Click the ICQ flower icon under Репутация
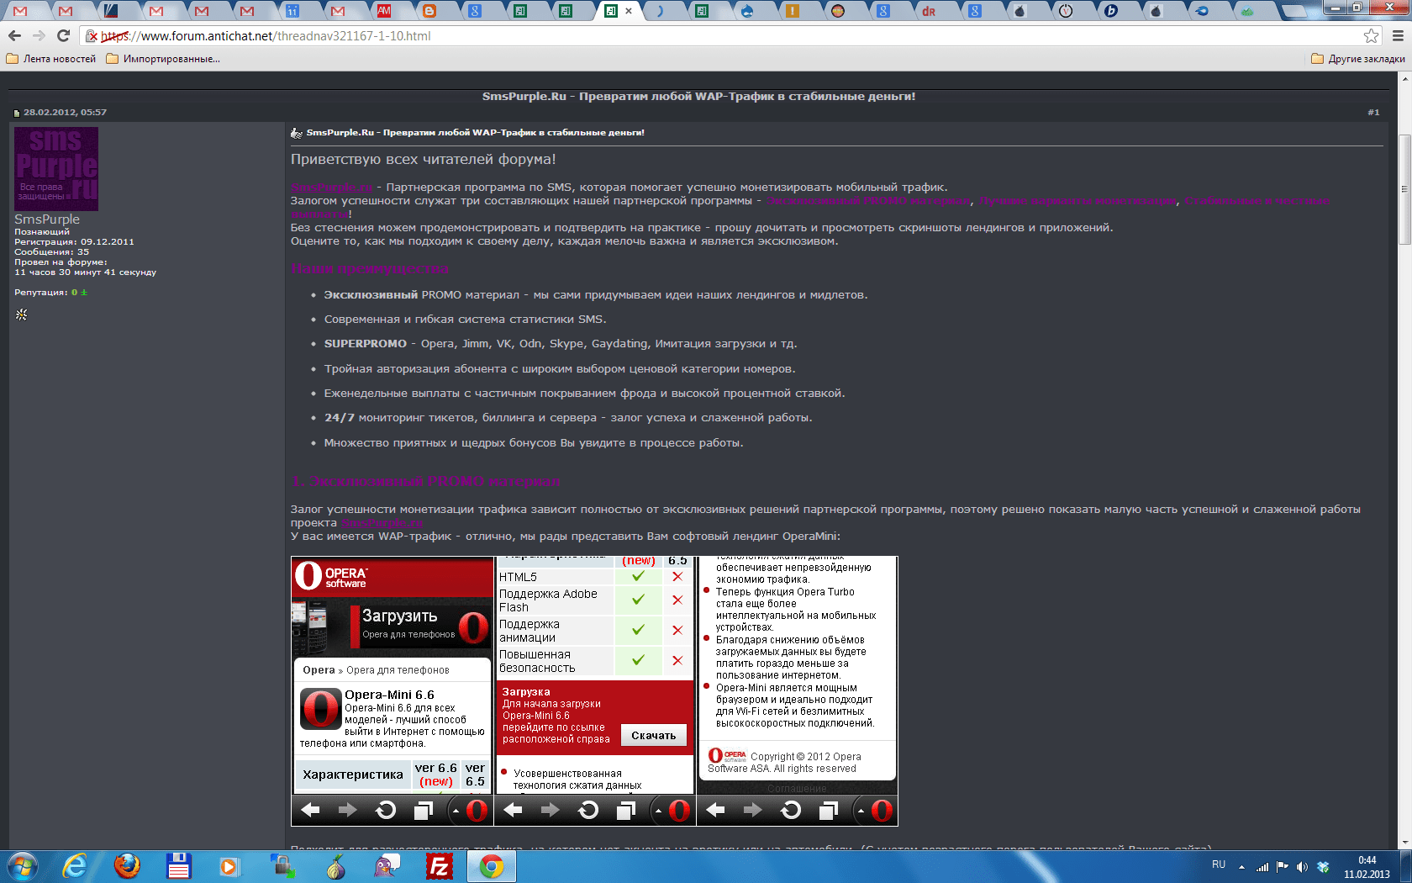This screenshot has height=883, width=1412. tap(21, 315)
